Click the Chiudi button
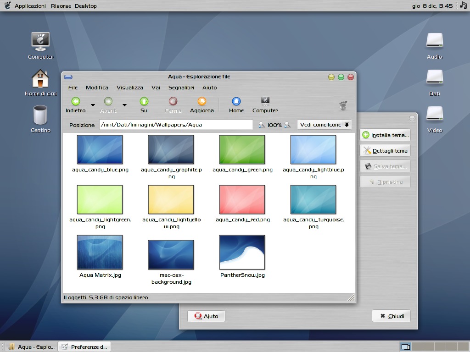The width and height of the screenshot is (470, 352). tap(391, 316)
